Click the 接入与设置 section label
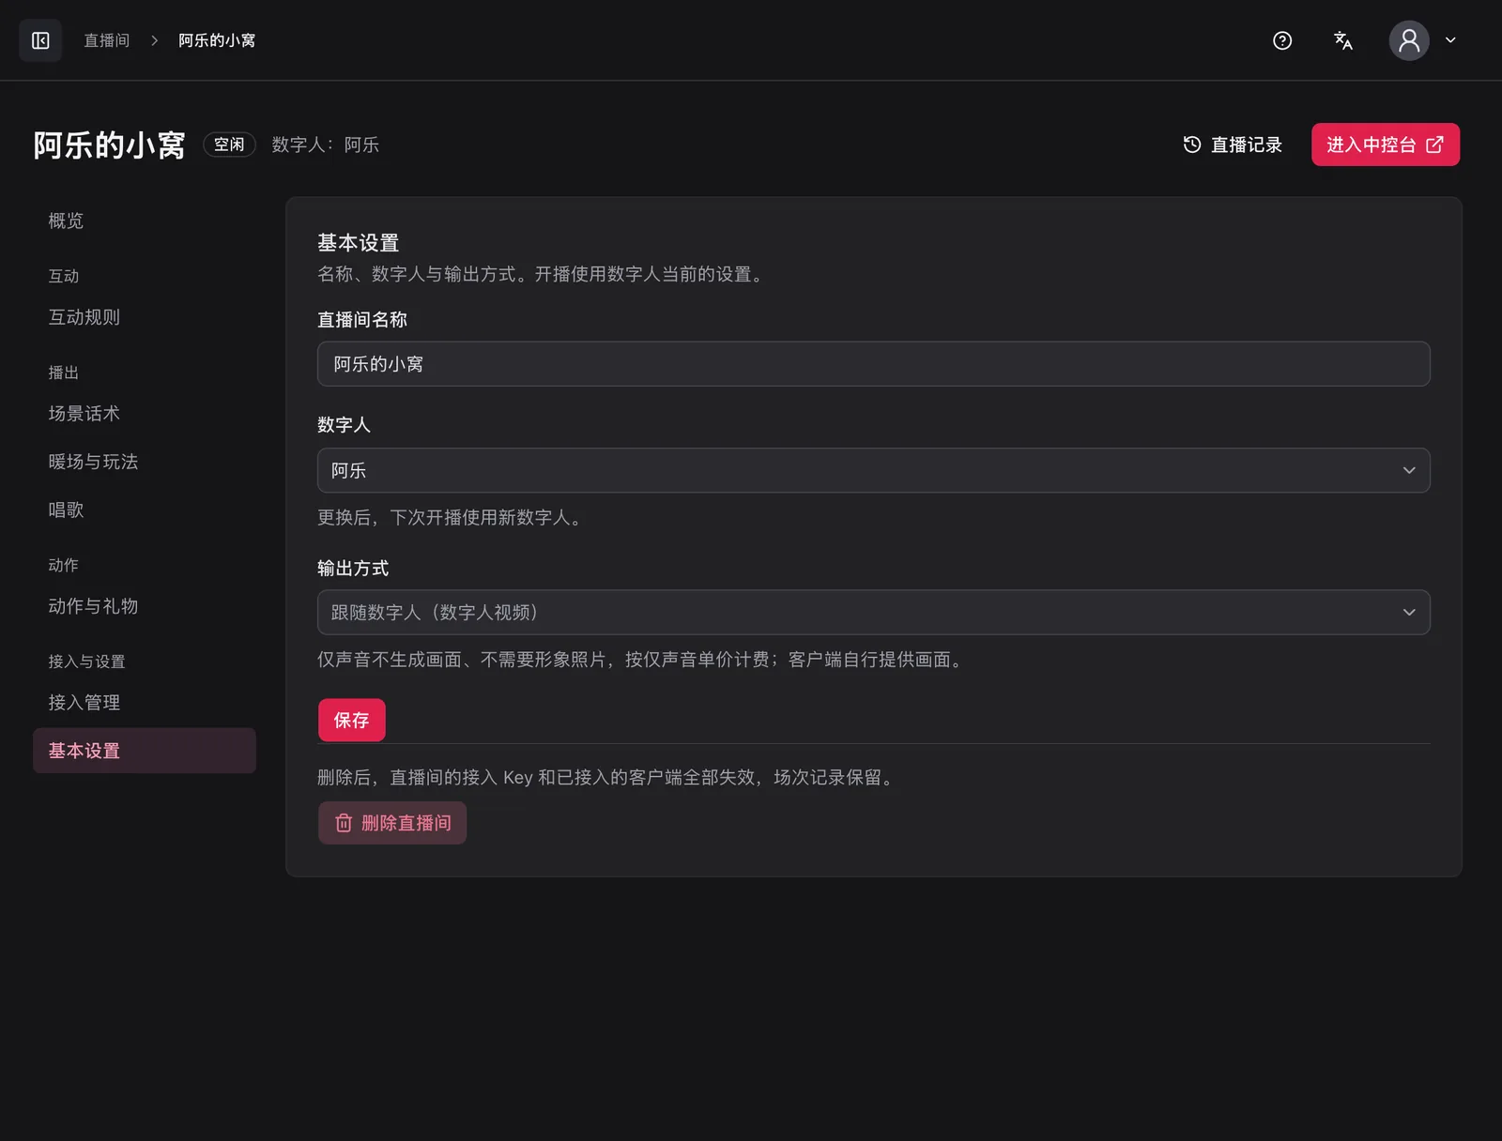 86,662
